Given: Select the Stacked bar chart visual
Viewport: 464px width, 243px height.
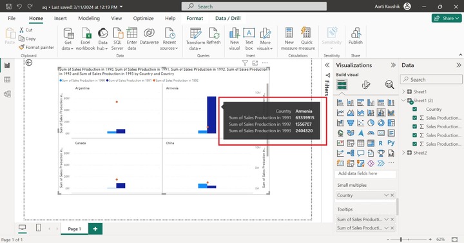Looking at the screenshot, I should coord(340,102).
